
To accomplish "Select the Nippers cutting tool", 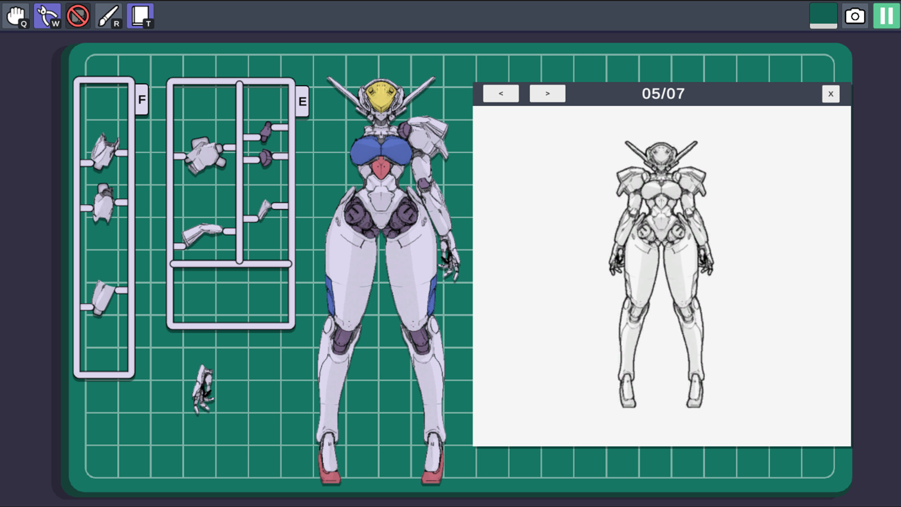I will coord(47,15).
